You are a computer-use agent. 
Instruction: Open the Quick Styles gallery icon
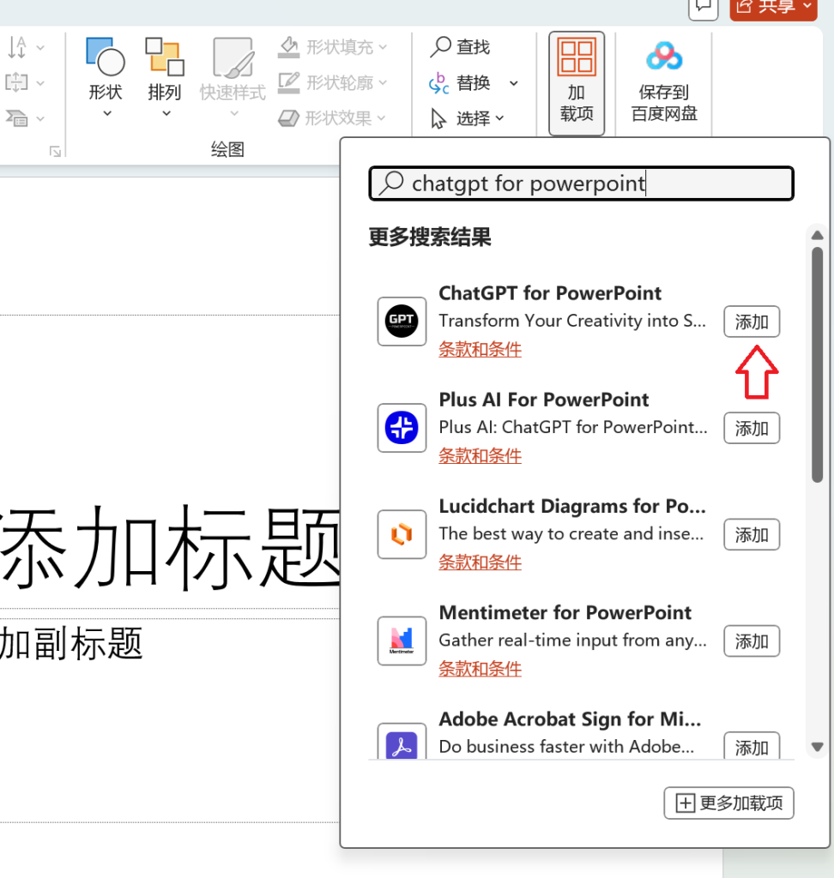[233, 57]
